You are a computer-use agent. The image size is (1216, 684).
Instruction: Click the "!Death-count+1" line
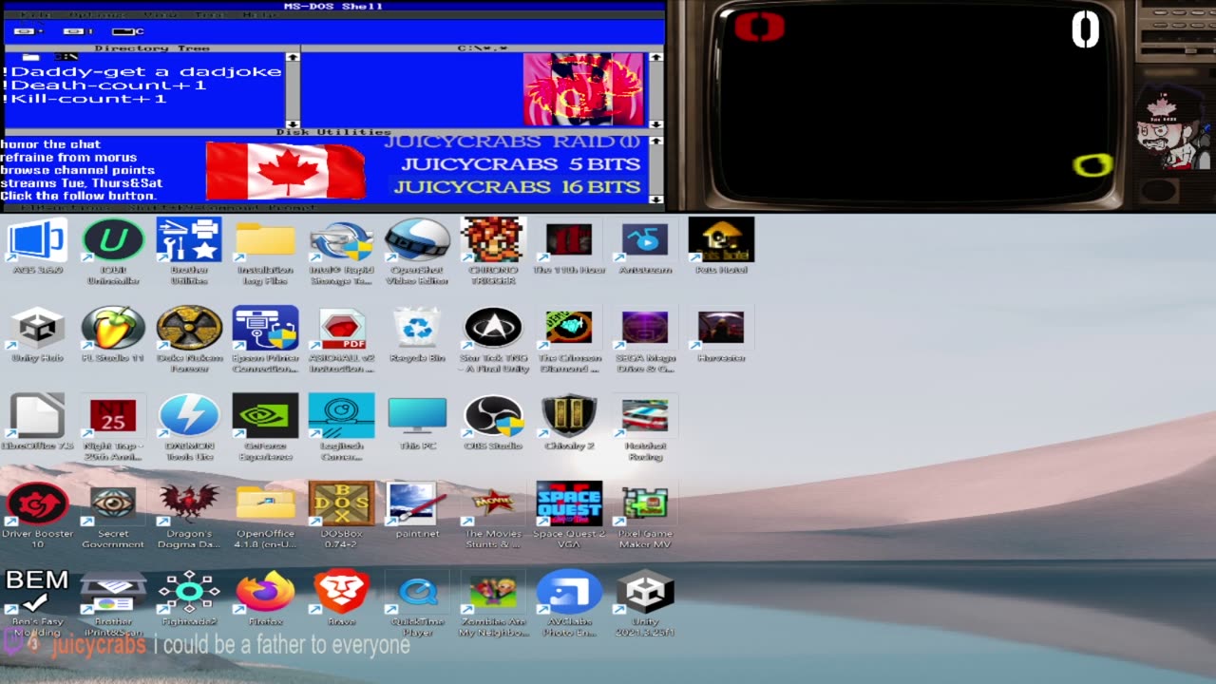(104, 85)
